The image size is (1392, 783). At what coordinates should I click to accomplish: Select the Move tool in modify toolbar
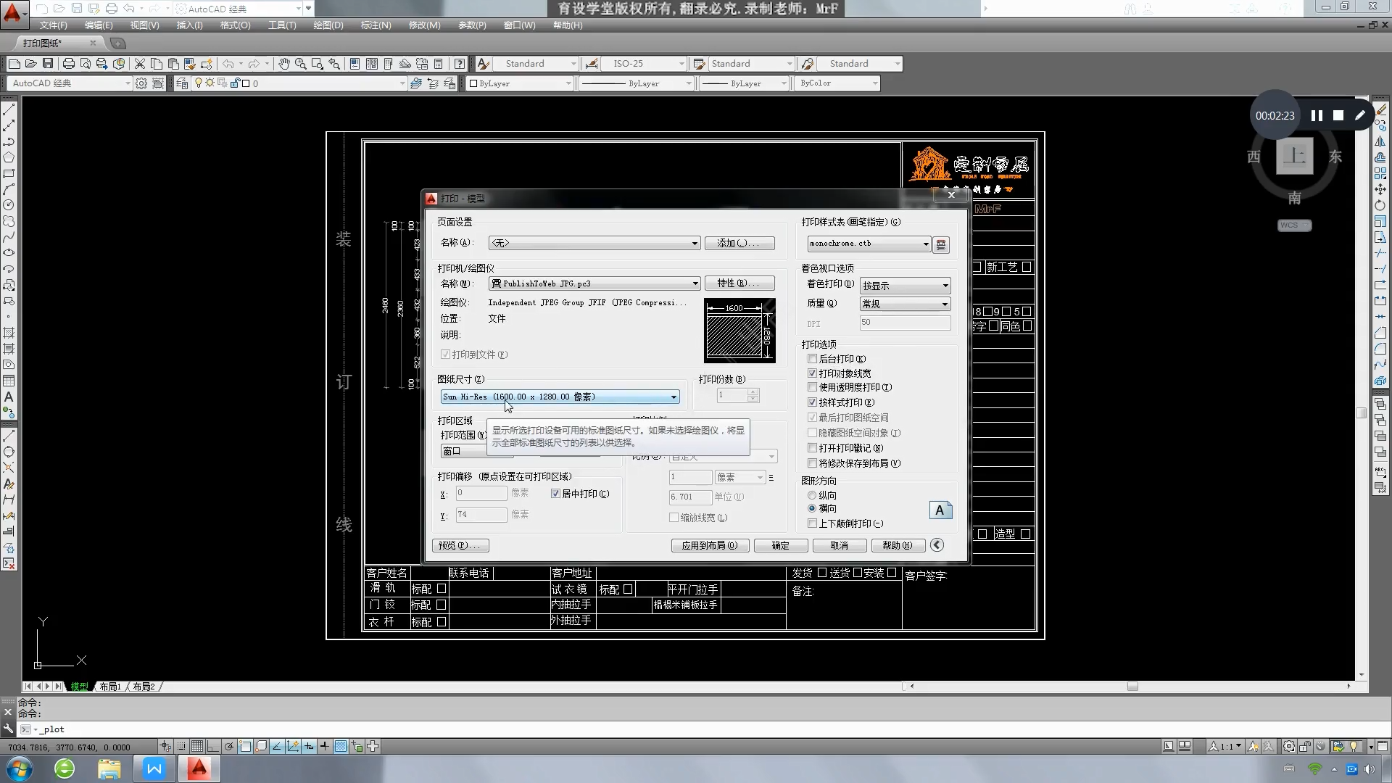tap(1380, 189)
